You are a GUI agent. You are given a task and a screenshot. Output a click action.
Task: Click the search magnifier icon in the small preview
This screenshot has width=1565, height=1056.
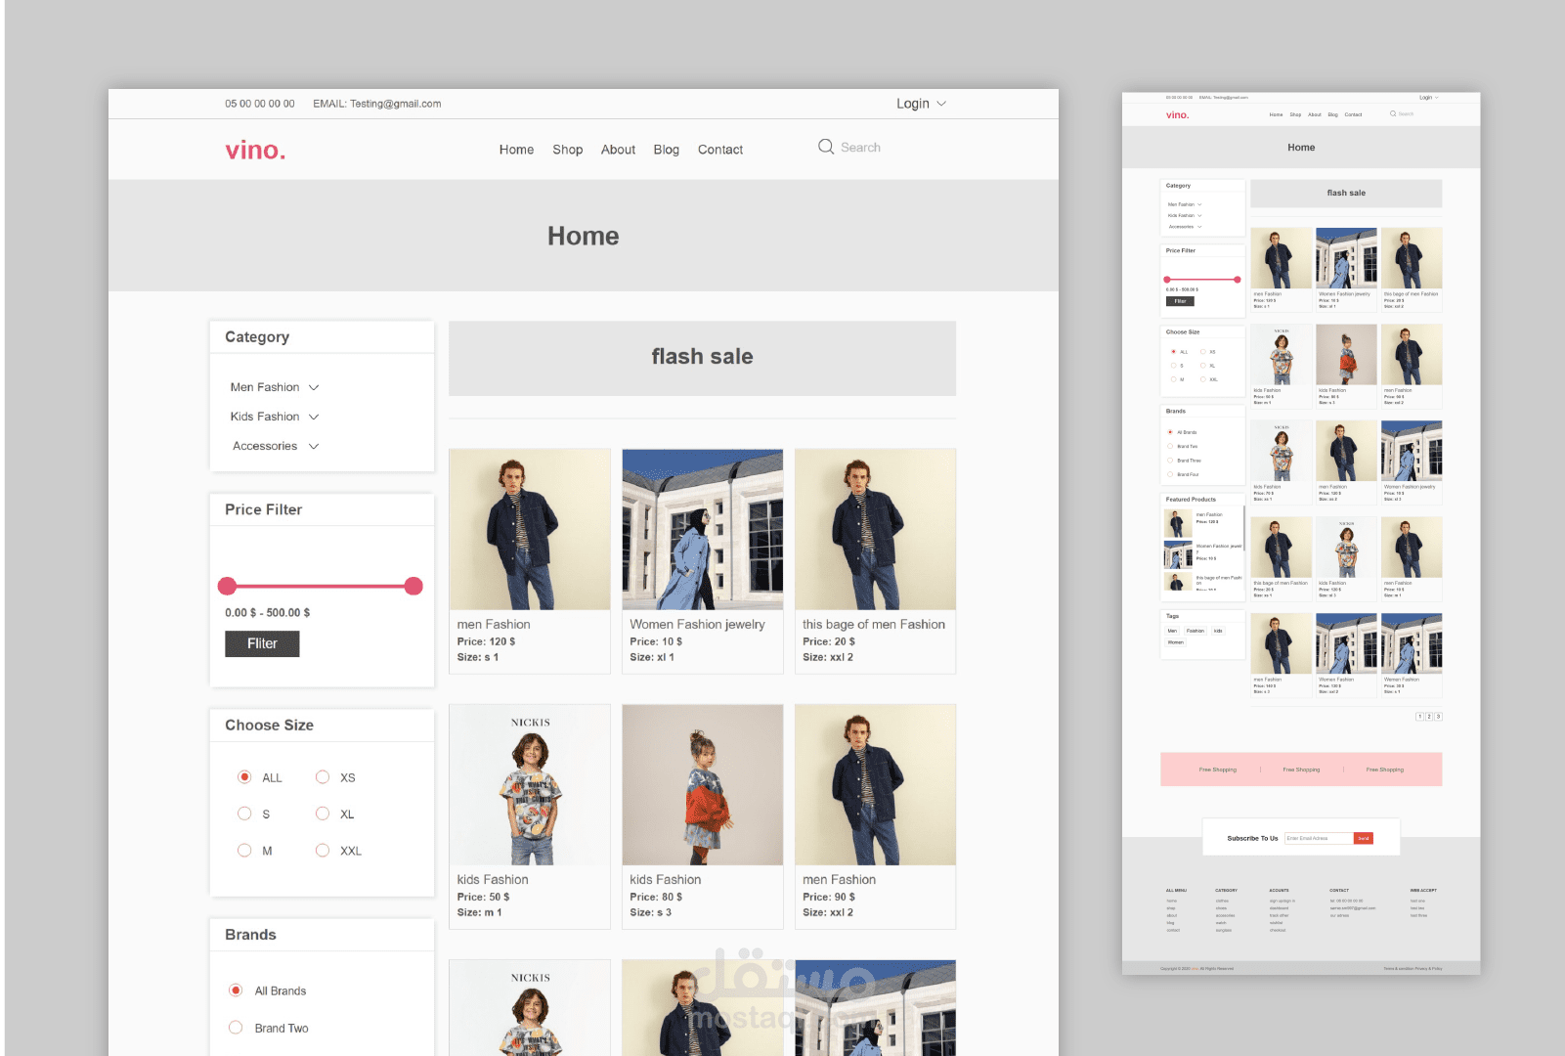pyautogui.click(x=1393, y=113)
